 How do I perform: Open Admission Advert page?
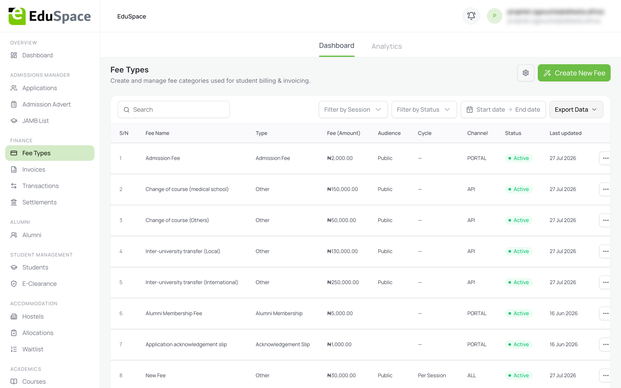point(50,104)
